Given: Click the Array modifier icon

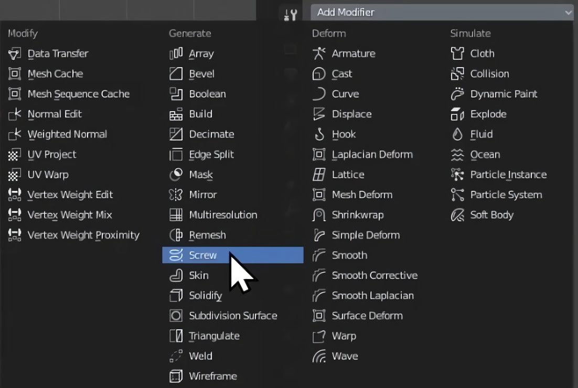Looking at the screenshot, I should pyautogui.click(x=176, y=53).
